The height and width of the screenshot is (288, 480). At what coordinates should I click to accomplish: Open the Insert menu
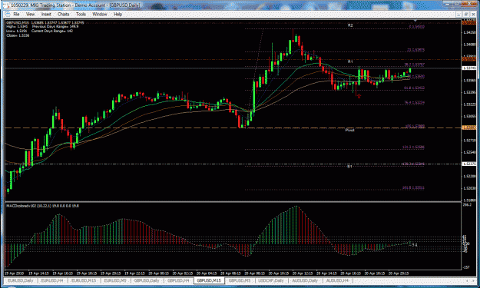46,14
